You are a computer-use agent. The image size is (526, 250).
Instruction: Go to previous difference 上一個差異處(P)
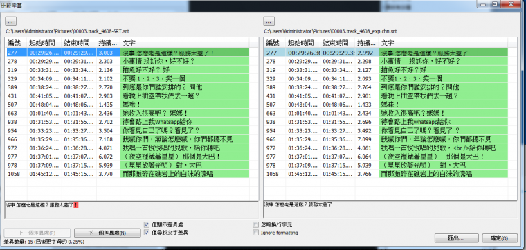coord(37,233)
